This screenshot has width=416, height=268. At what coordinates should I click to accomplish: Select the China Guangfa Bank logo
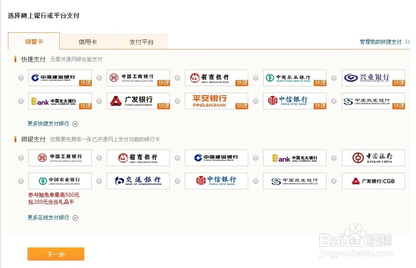coord(138,101)
